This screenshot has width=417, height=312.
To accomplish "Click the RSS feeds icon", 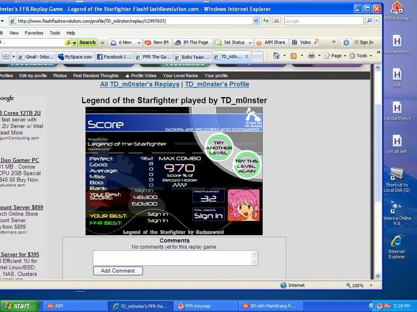I will point(293,56).
